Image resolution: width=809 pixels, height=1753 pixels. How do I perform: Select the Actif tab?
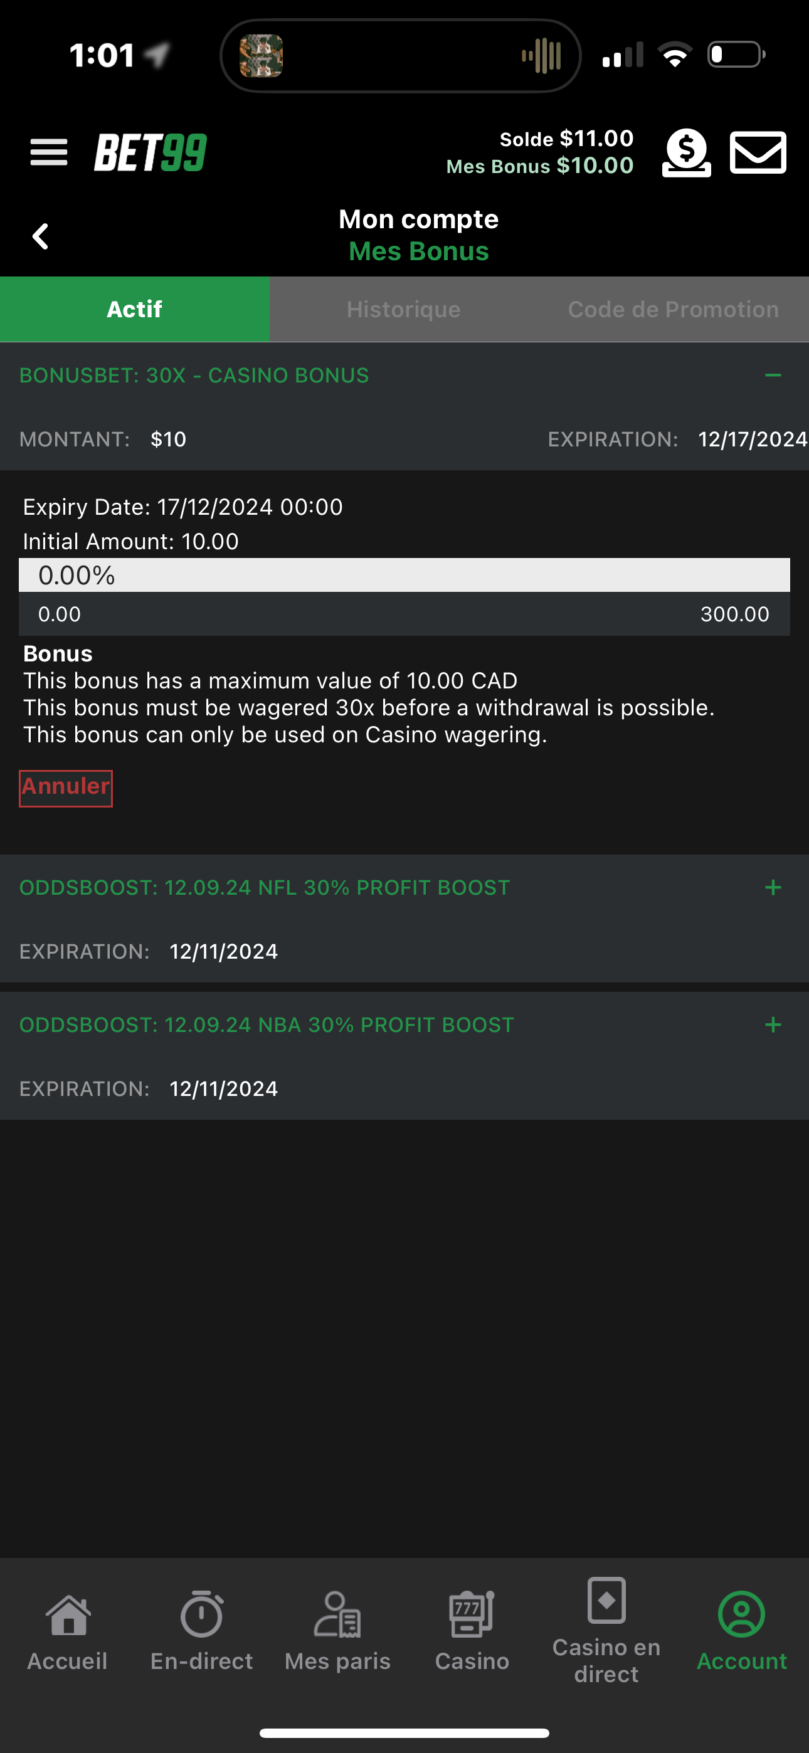[135, 309]
